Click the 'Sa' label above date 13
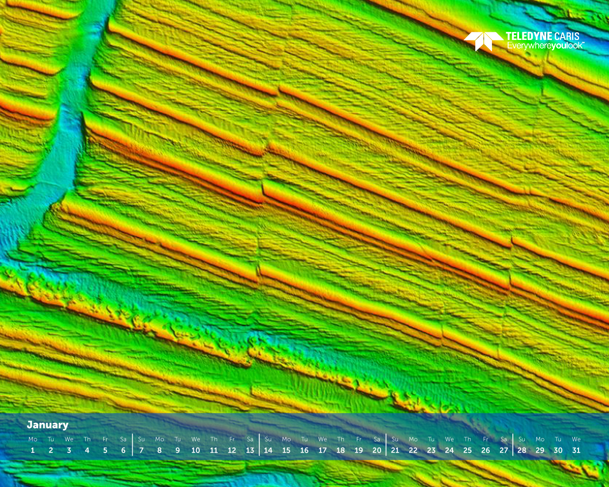 coord(250,439)
